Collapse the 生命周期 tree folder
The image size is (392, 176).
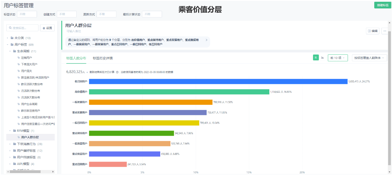(x=10, y=51)
